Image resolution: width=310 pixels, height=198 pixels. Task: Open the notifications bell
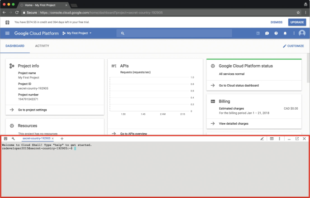tap(285, 33)
